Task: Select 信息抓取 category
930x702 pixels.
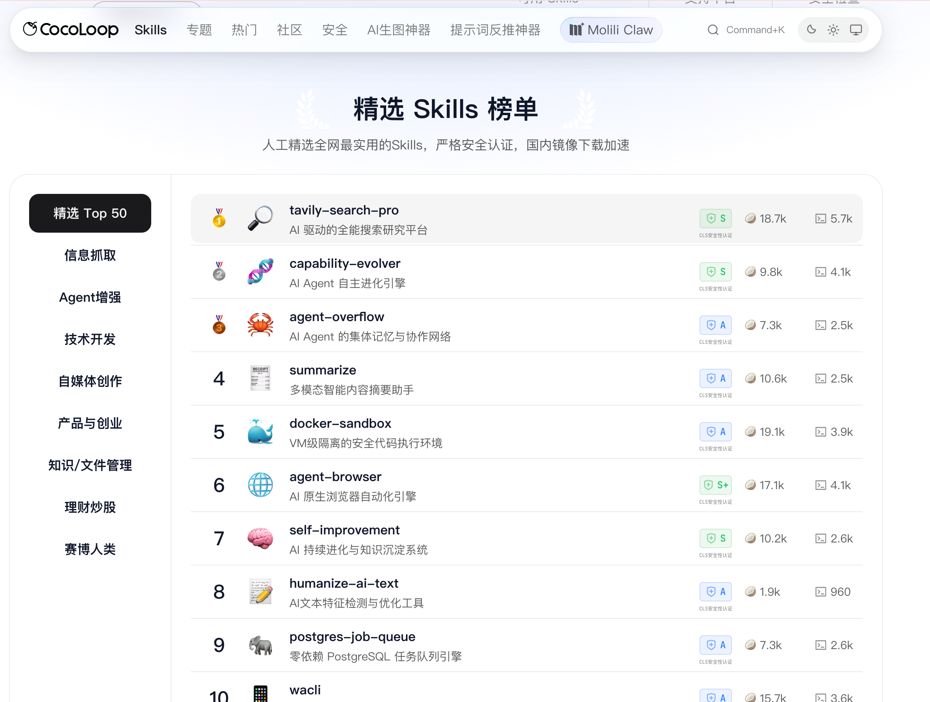Action: [90, 255]
